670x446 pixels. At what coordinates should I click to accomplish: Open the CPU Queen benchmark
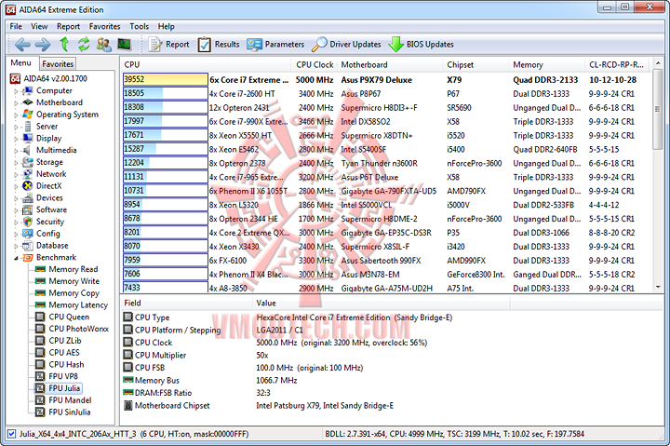coord(69,317)
